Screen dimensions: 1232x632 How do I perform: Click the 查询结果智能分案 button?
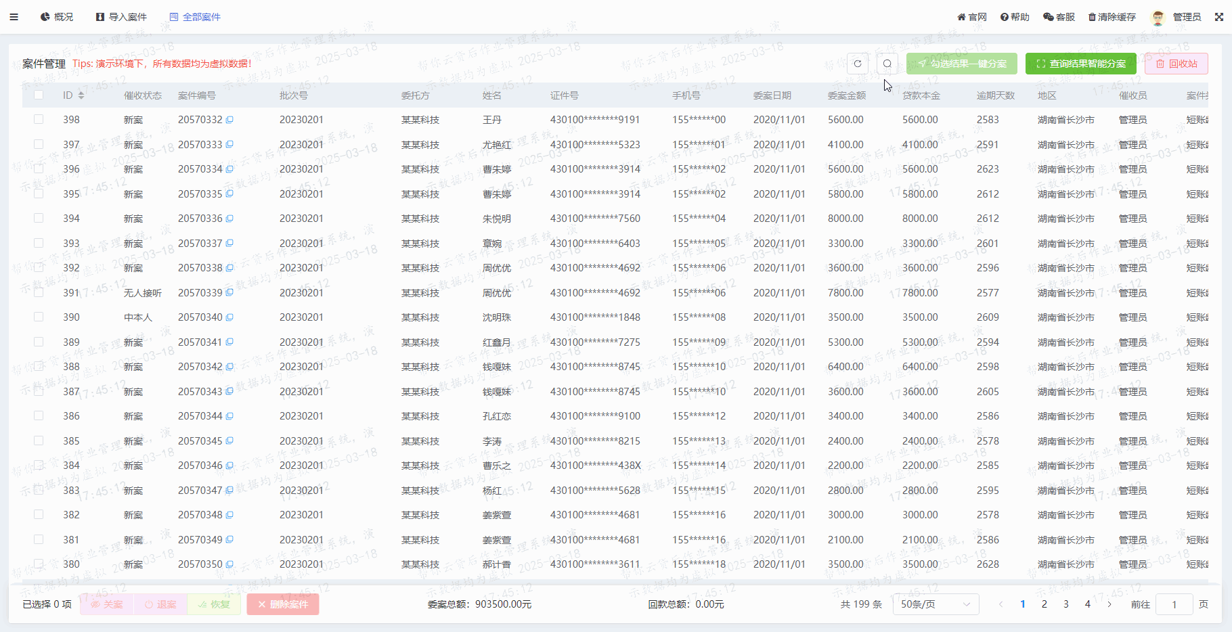[1080, 64]
